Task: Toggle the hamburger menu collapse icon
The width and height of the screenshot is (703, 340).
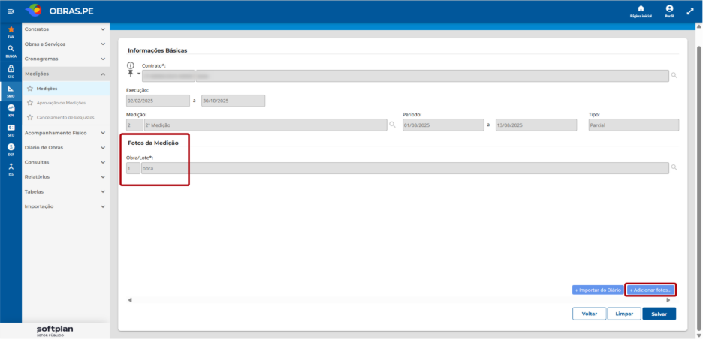Action: (x=11, y=11)
